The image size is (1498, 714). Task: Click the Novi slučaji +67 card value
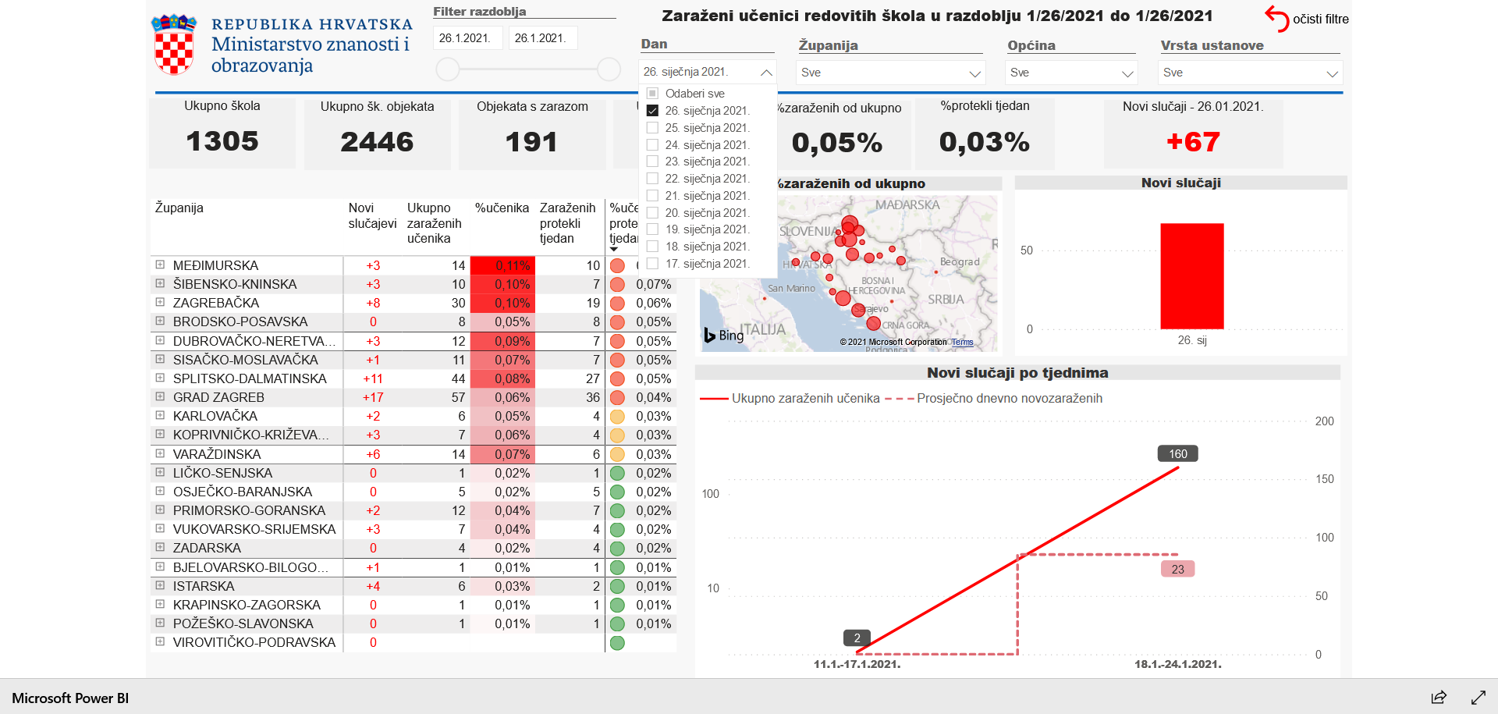(1193, 141)
